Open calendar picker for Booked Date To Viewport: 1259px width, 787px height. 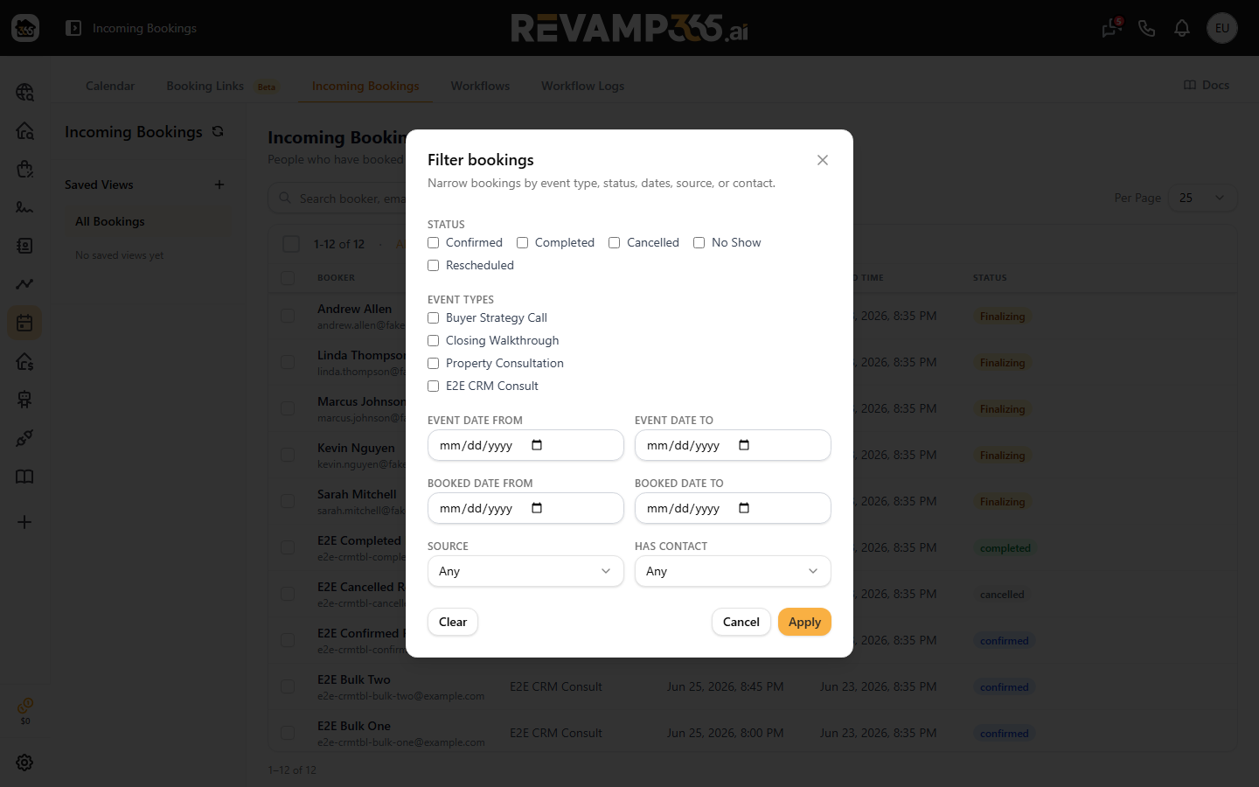point(744,508)
